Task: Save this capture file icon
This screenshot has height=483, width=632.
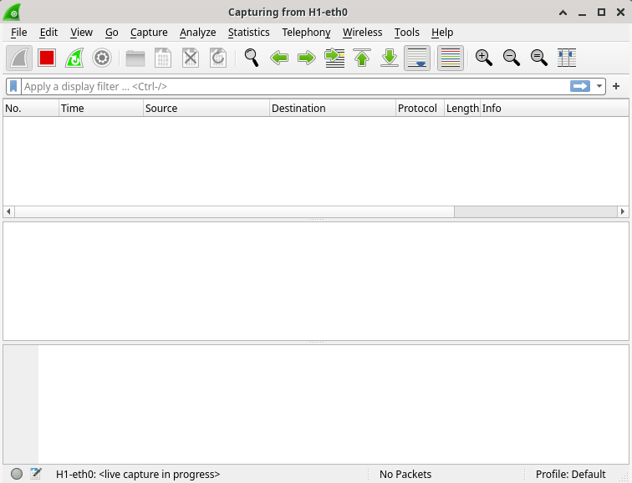Action: [x=163, y=58]
